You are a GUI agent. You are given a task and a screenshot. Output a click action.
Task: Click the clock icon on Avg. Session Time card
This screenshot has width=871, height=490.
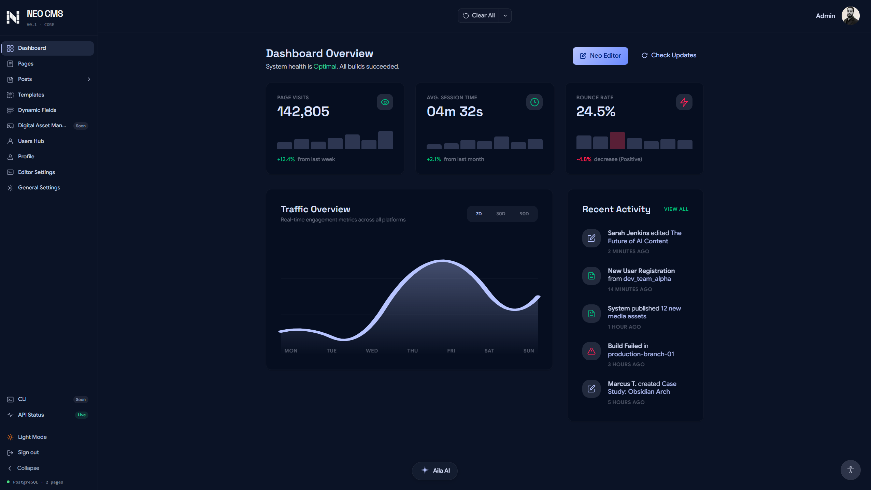coord(534,102)
